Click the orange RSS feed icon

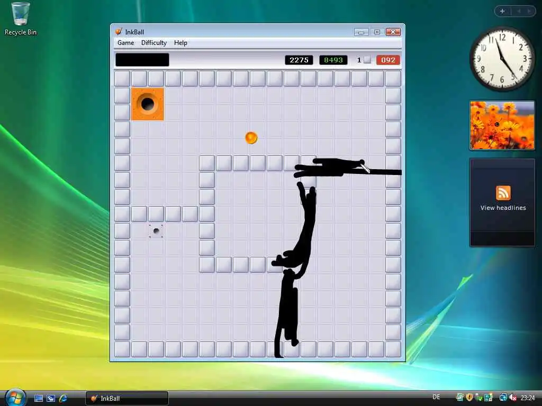pyautogui.click(x=503, y=192)
